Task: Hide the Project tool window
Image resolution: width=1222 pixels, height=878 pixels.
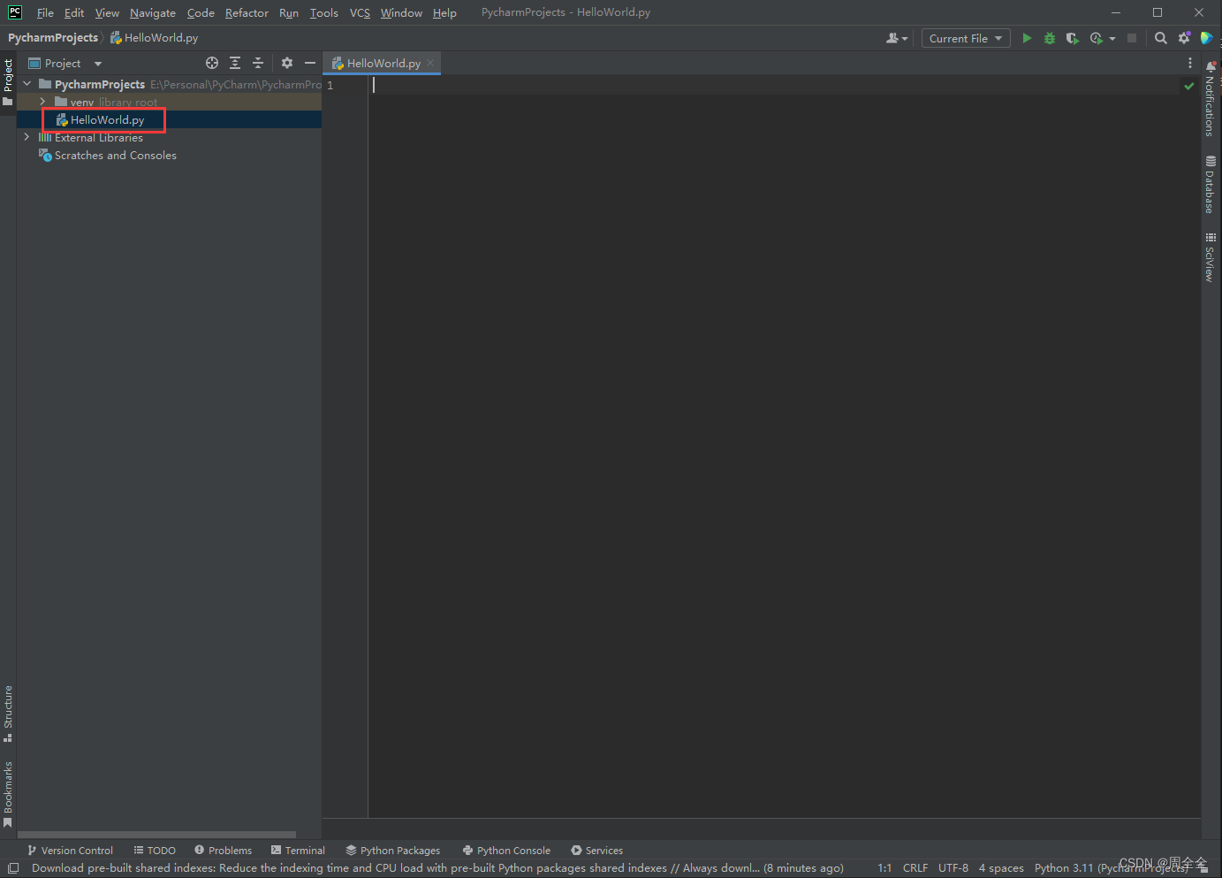Action: 310,63
